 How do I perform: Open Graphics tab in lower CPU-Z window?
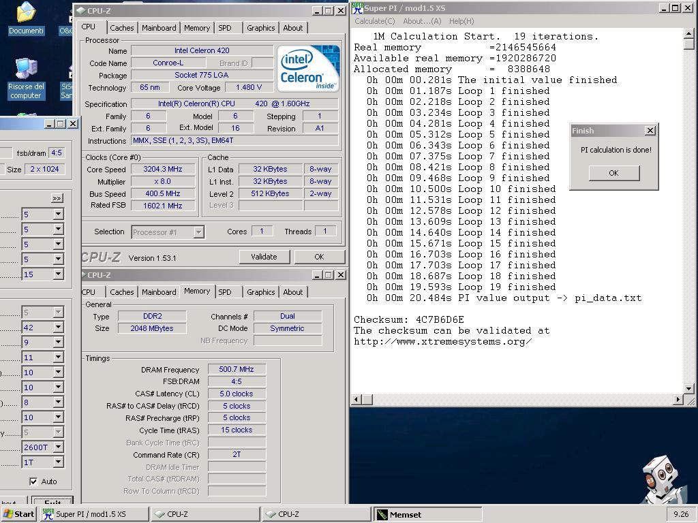(x=261, y=292)
